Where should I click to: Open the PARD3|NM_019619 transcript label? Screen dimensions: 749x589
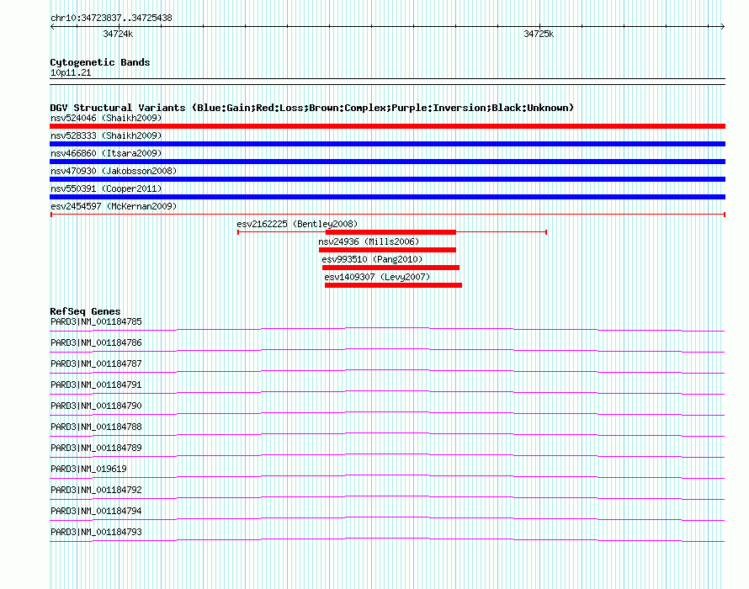[88, 470]
